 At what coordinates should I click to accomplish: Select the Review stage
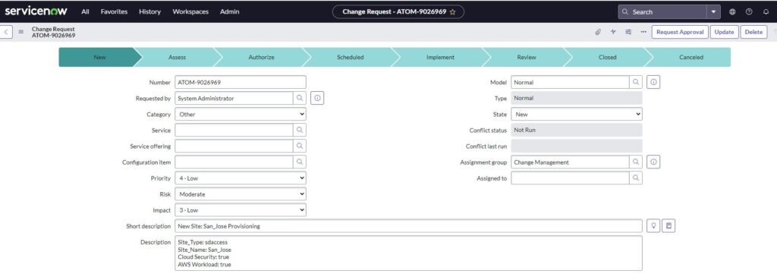[527, 57]
